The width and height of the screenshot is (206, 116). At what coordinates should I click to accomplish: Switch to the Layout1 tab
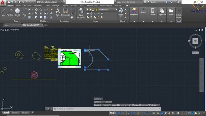[x=15, y=112]
